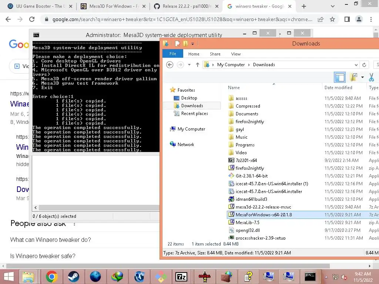Click the Properties quick access icon
This screenshot has height=284, width=379.
[177, 44]
